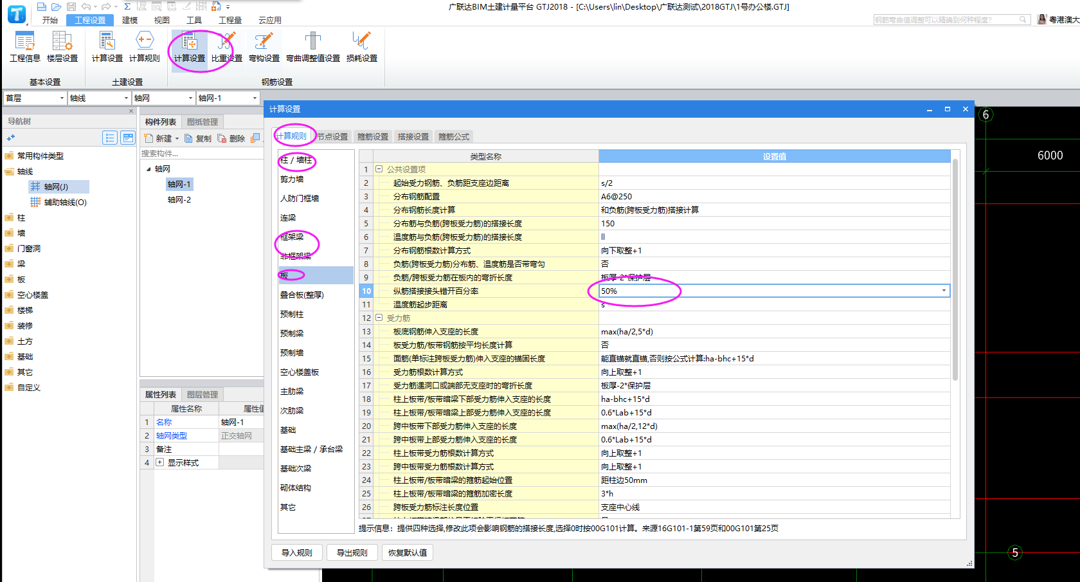The image size is (1080, 582).
Task: Click the open folder icon in quick access toolbar
Action: point(57,6)
